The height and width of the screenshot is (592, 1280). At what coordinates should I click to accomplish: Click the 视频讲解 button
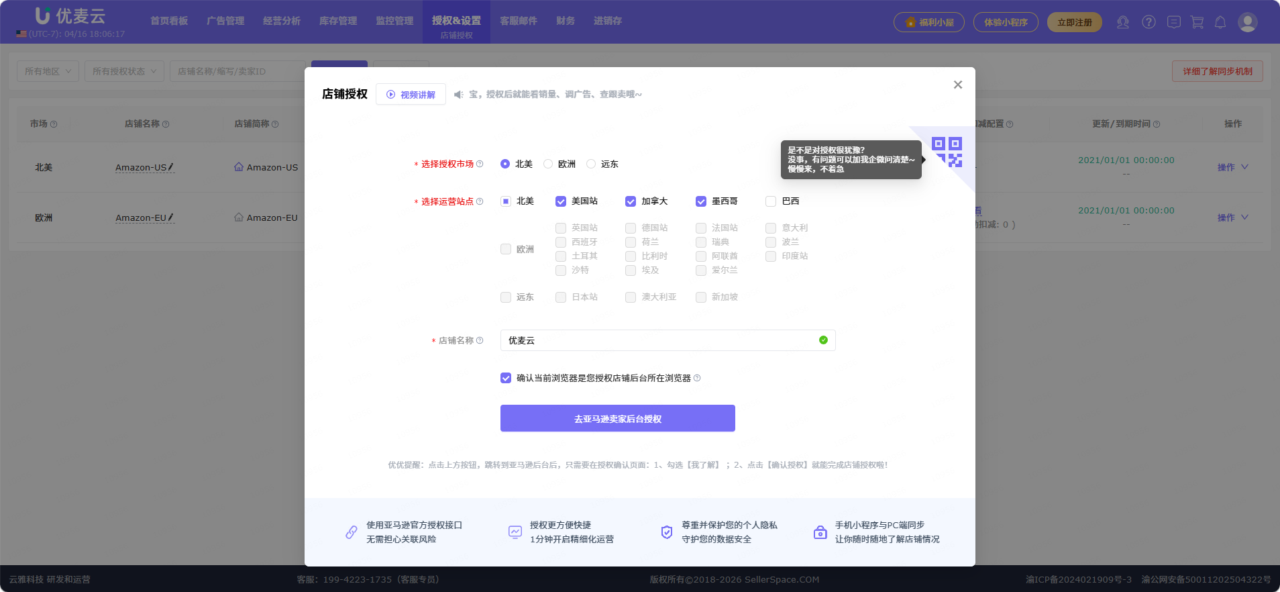click(x=411, y=95)
